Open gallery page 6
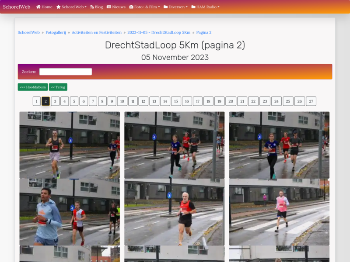Screen dimensions: 350x262 coord(84,101)
